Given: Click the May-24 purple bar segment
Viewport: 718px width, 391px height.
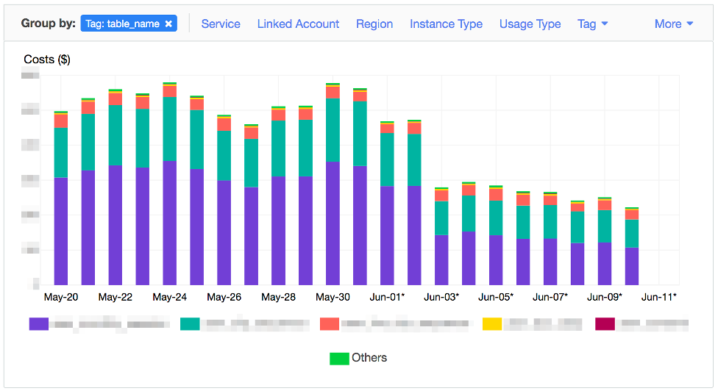Looking at the screenshot, I should point(169,223).
